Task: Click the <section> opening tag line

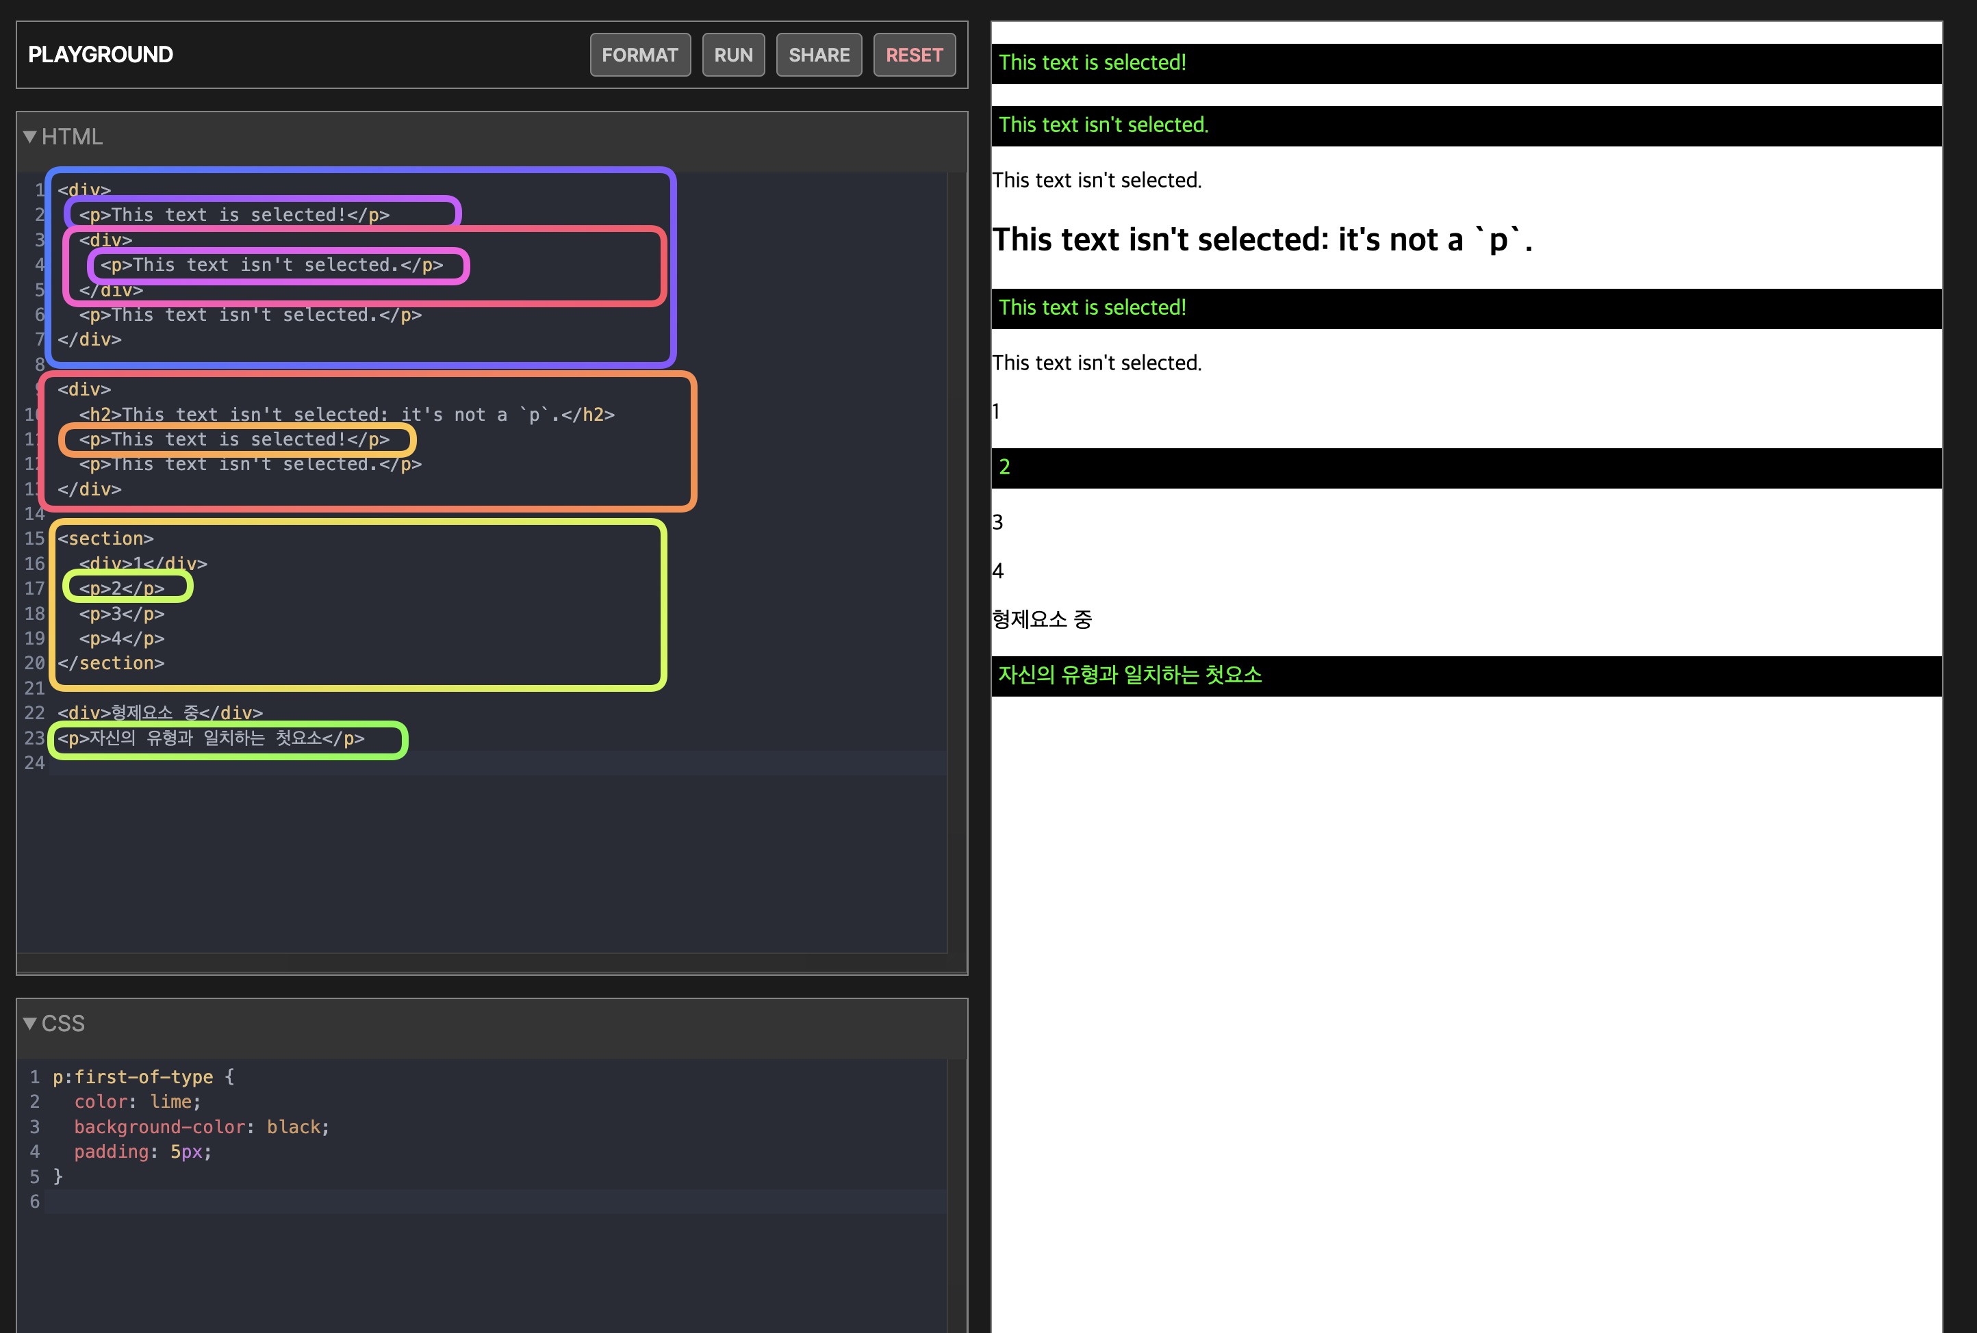Action: coord(105,539)
